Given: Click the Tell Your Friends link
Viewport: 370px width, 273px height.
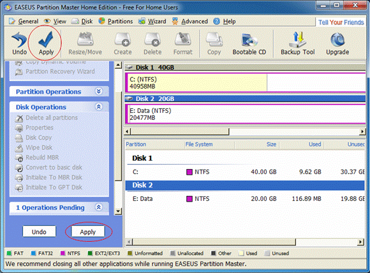Looking at the screenshot, I should coord(341,22).
